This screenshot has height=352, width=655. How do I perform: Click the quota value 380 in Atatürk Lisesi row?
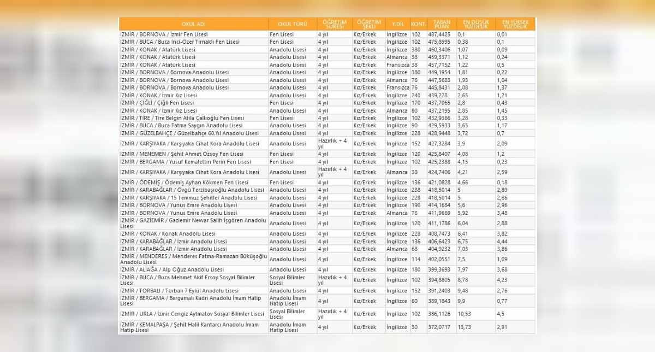coord(416,50)
